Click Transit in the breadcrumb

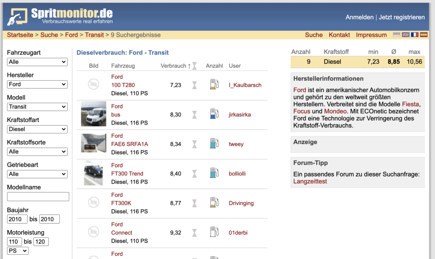click(94, 35)
